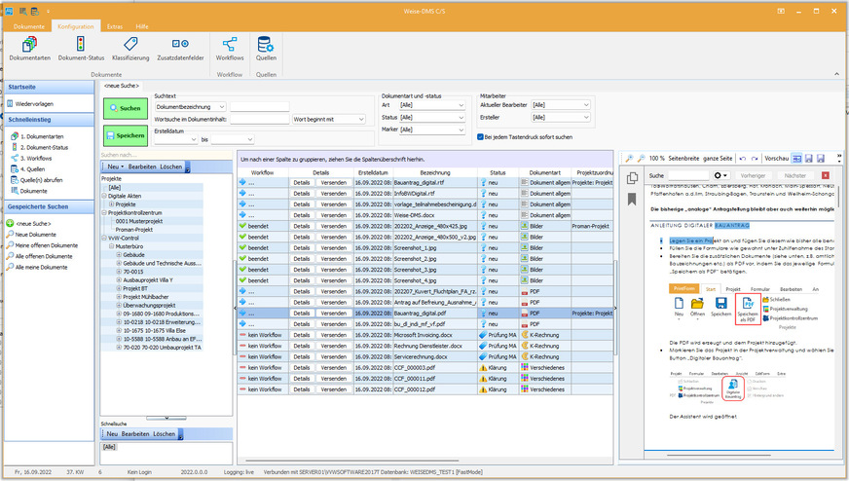
Task: Open Dokumentarten in the ribbon
Action: pos(29,46)
